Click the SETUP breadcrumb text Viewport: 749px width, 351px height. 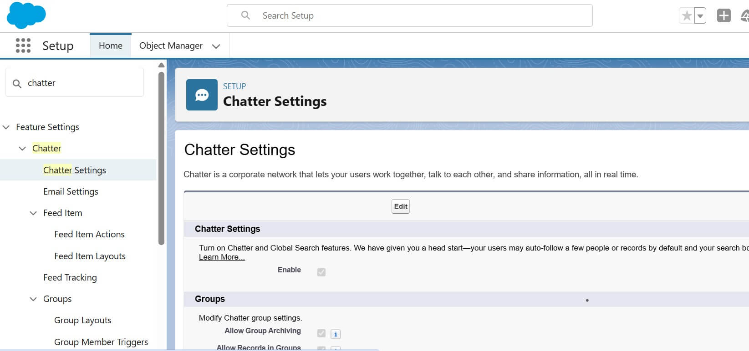coord(234,86)
